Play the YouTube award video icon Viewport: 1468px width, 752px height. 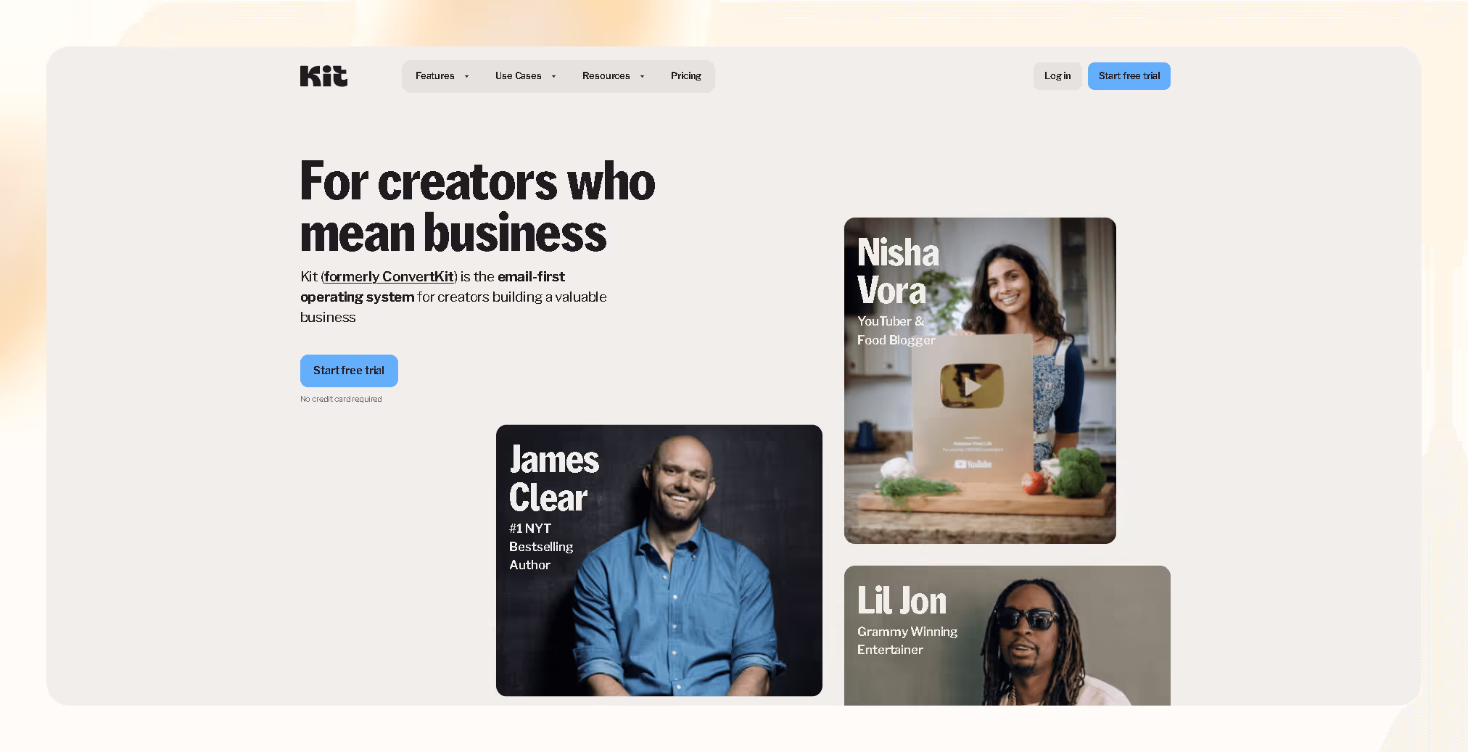(x=972, y=387)
